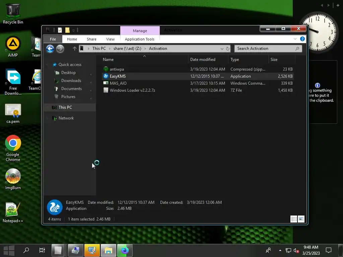Expand the Quick access tree node
The width and height of the screenshot is (343, 257).
[x=47, y=65]
